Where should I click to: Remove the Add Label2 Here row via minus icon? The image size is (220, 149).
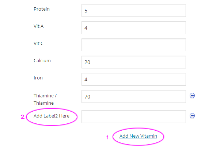(192, 116)
